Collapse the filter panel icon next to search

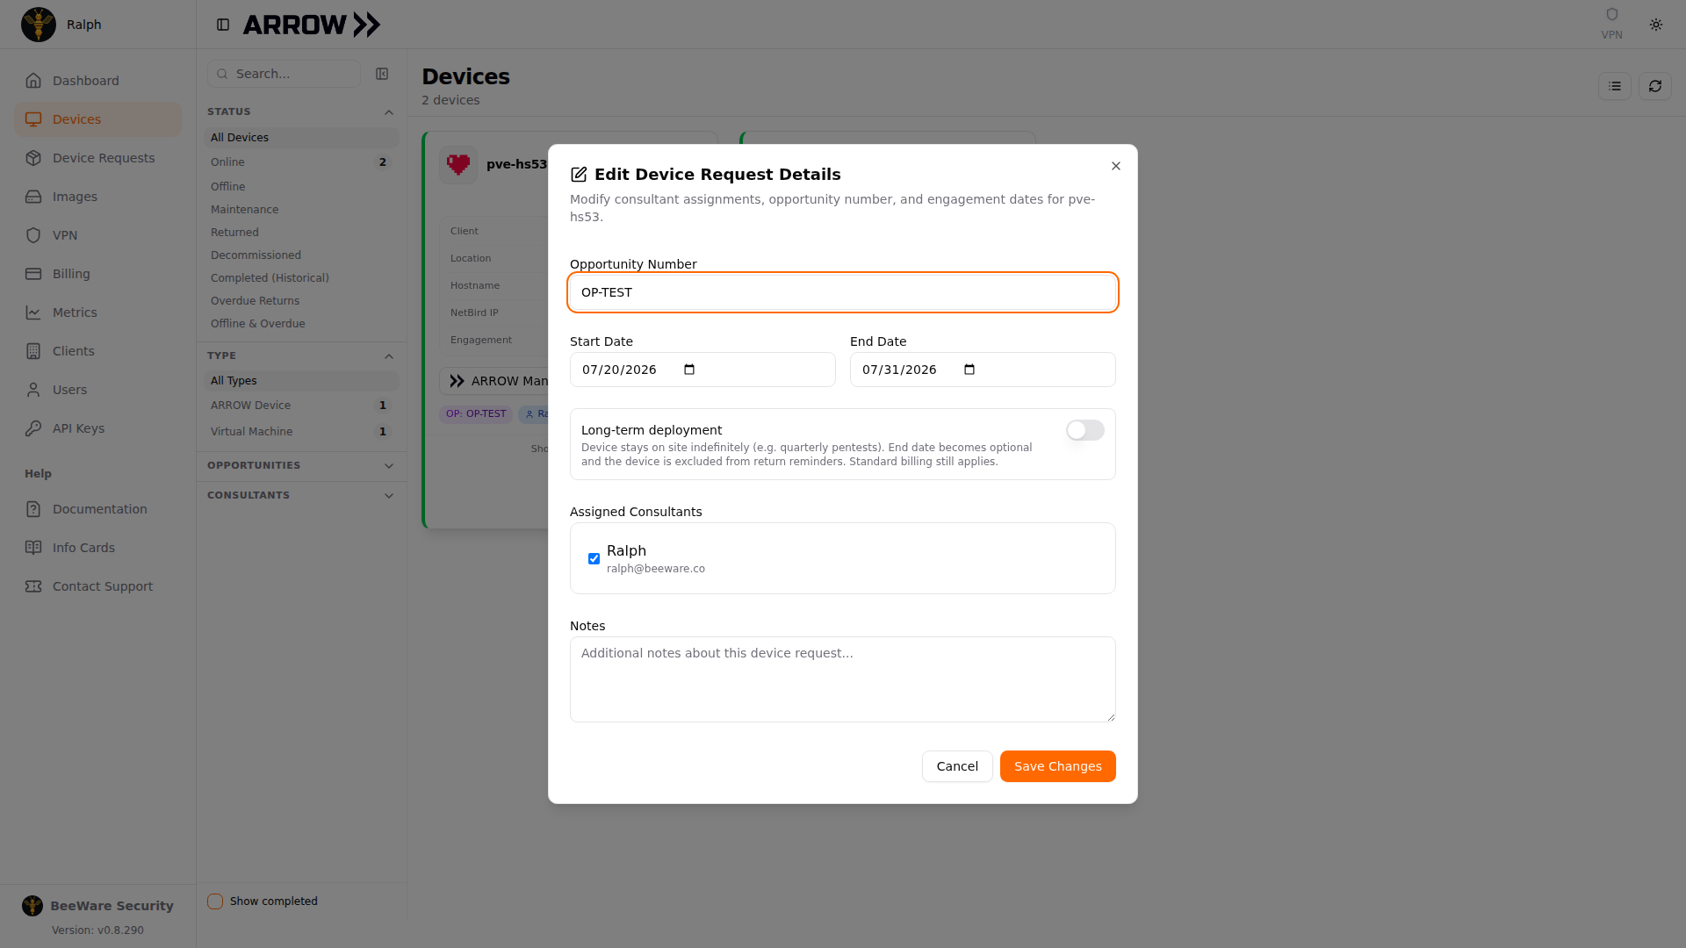[x=382, y=74]
